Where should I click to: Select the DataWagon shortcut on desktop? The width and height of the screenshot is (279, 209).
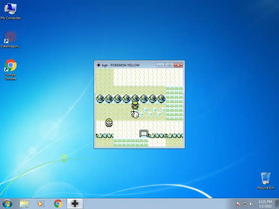point(11,39)
